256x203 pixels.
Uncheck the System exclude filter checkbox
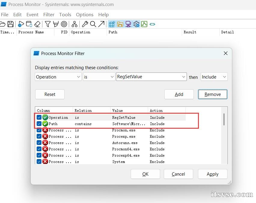pyautogui.click(x=39, y=162)
